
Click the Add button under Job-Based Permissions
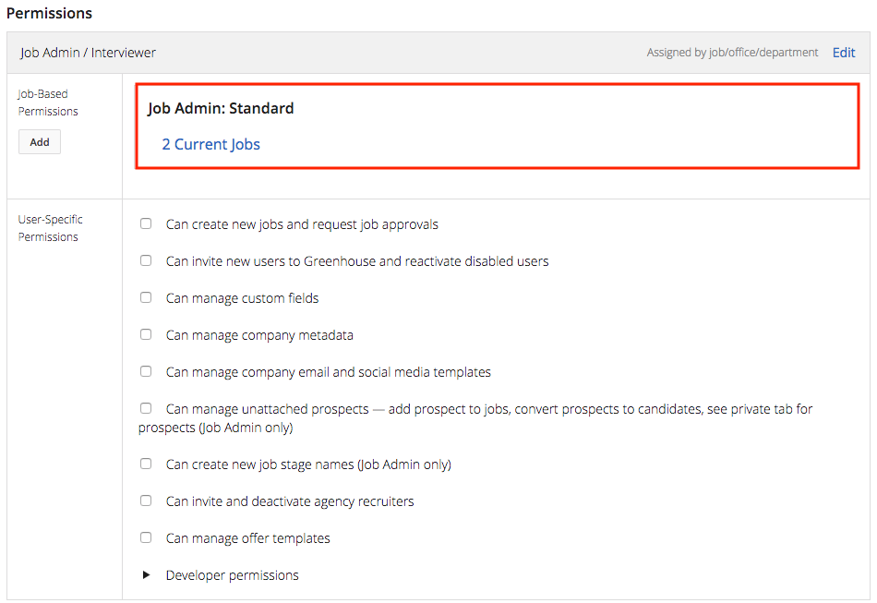coord(39,141)
